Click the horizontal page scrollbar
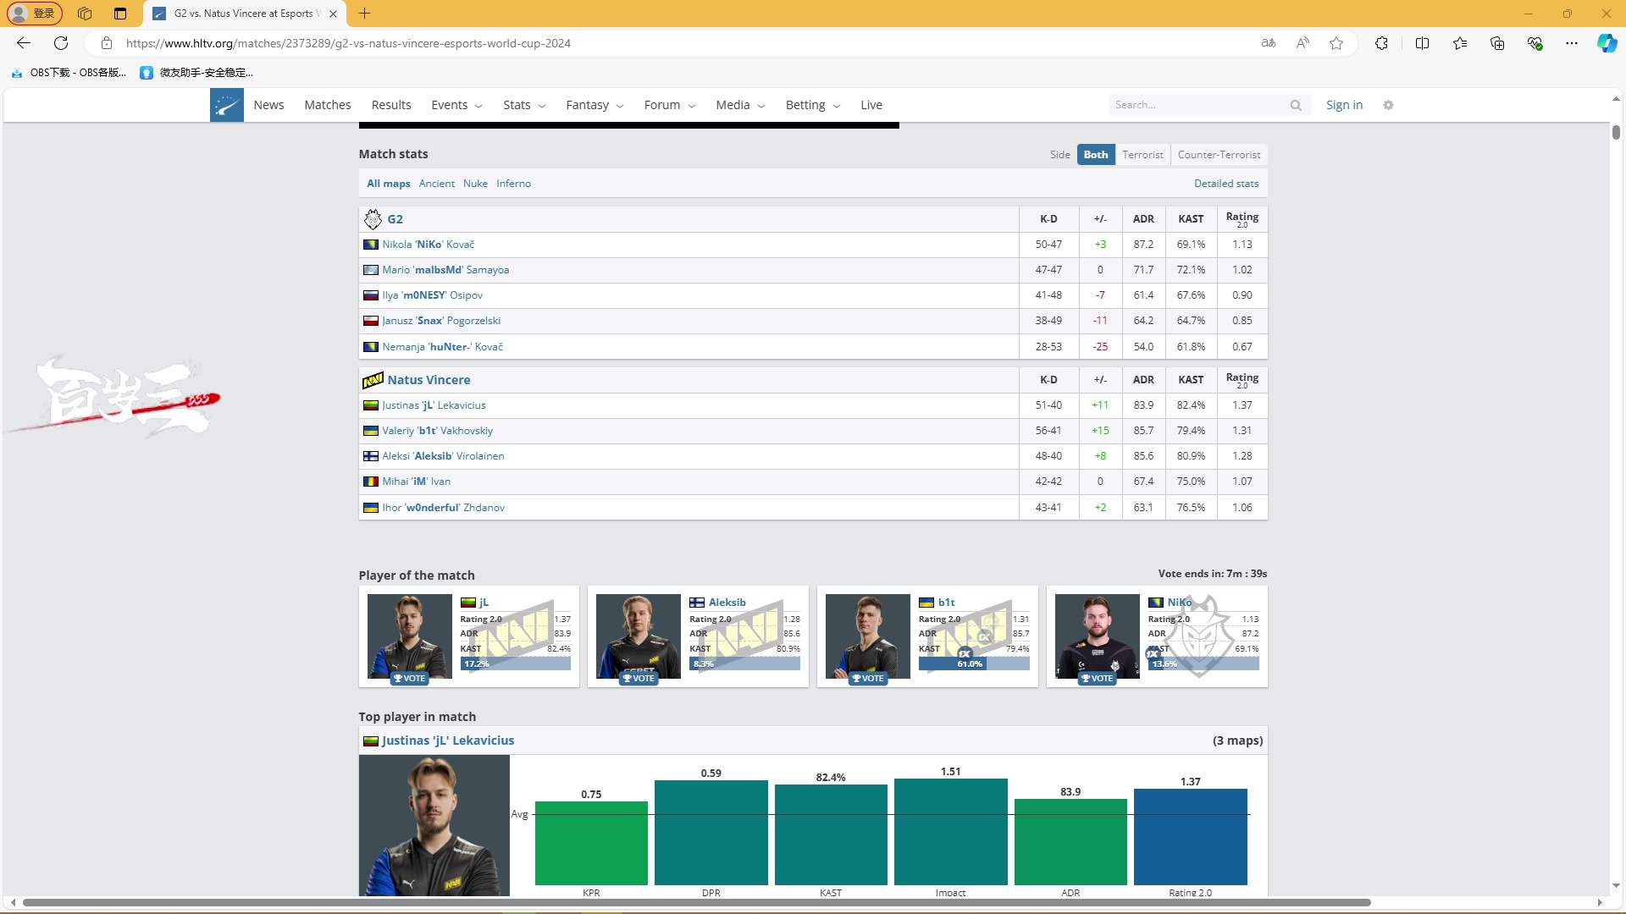Screen dimensions: 1626x914 (696, 902)
